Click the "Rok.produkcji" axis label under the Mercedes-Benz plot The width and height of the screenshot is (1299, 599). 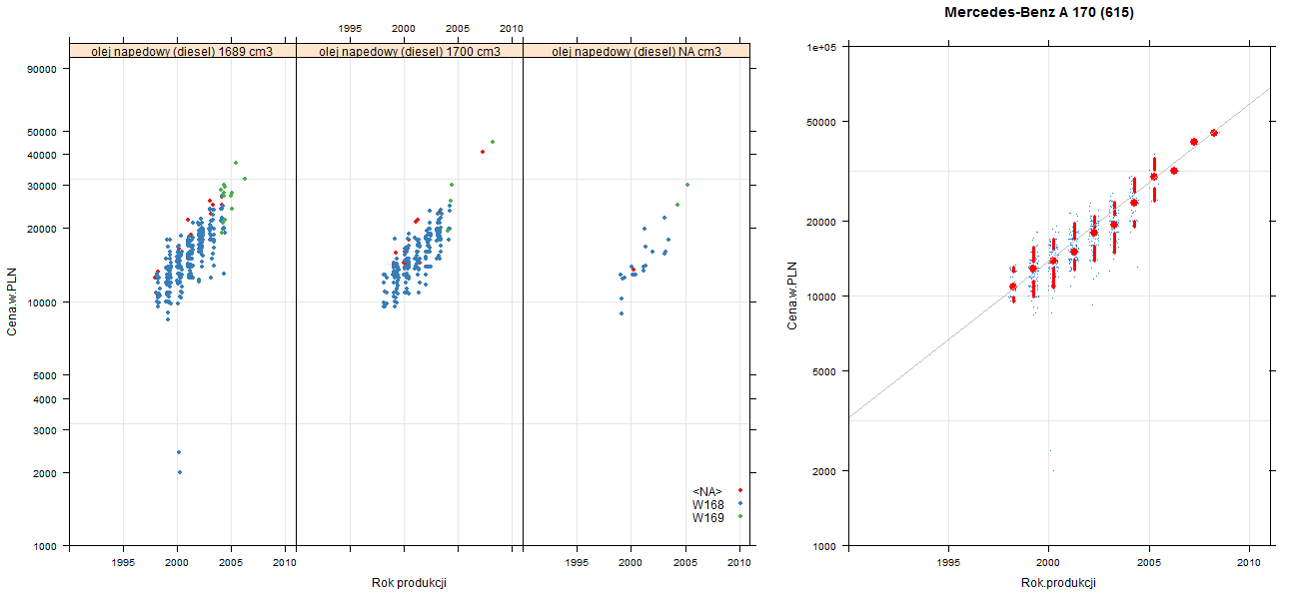[1059, 583]
